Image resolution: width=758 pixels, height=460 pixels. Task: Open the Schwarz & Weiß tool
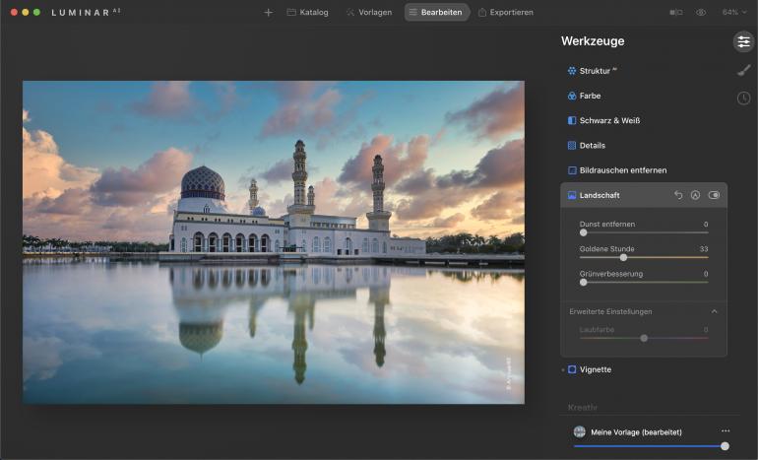(603, 120)
